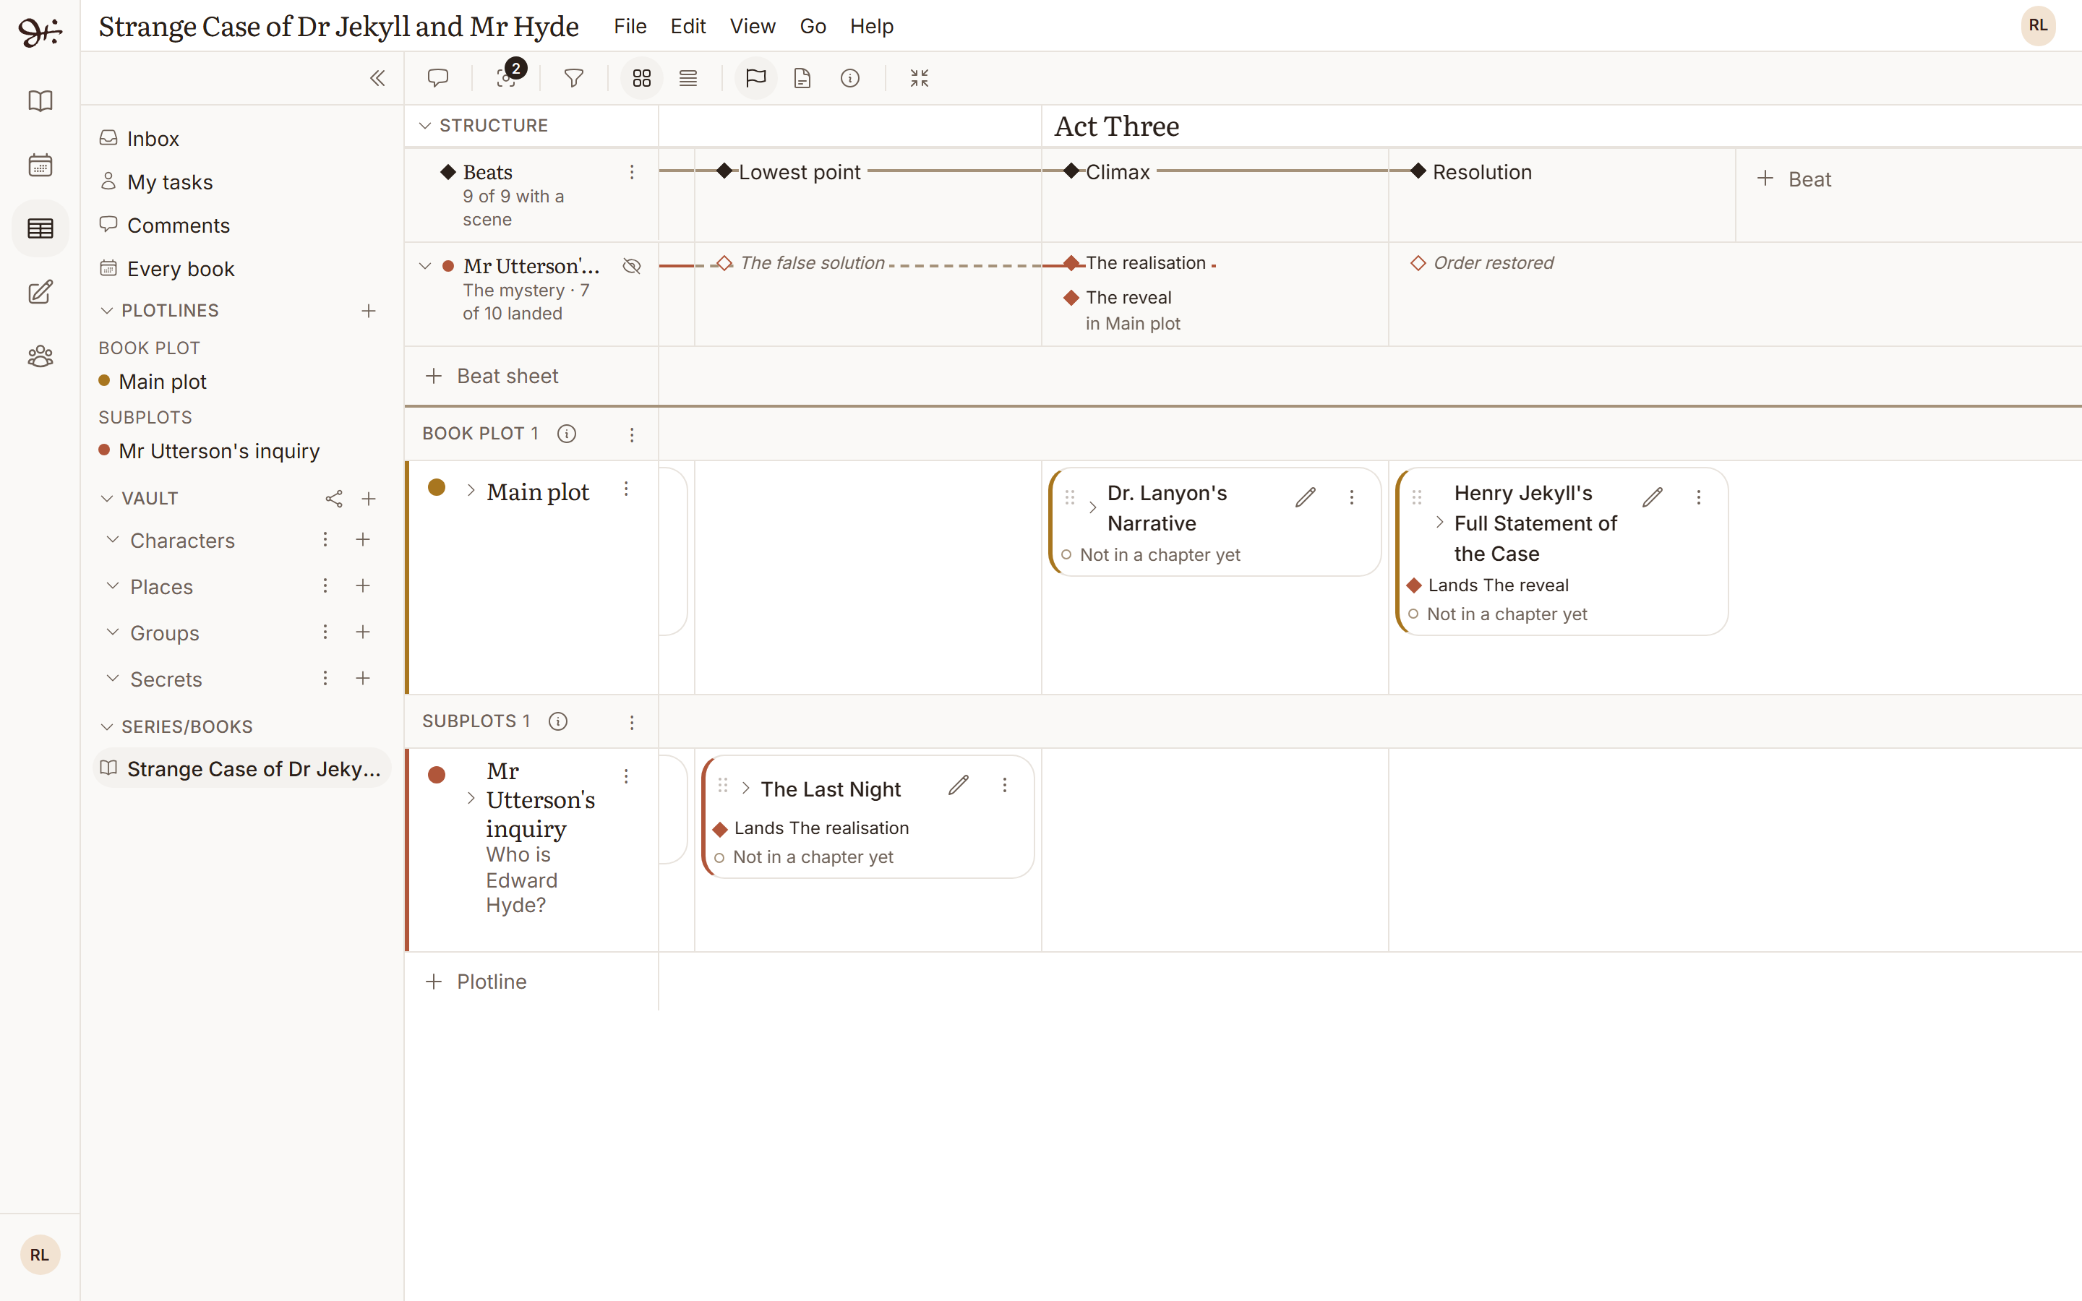Open the View menu

[x=753, y=26]
